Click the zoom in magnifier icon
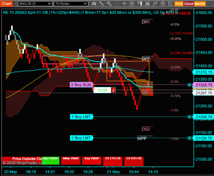Viewport: 214px width, 176px height. [109, 3]
